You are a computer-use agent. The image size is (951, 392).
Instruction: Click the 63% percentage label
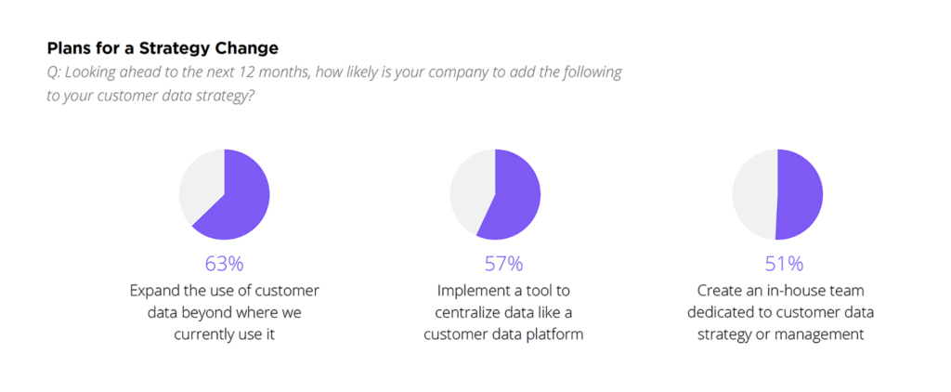225,264
